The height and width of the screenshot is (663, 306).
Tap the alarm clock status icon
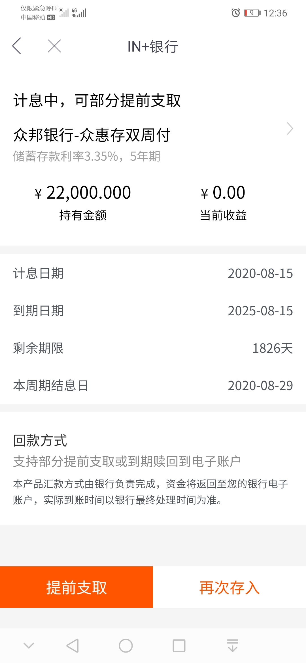235,13
